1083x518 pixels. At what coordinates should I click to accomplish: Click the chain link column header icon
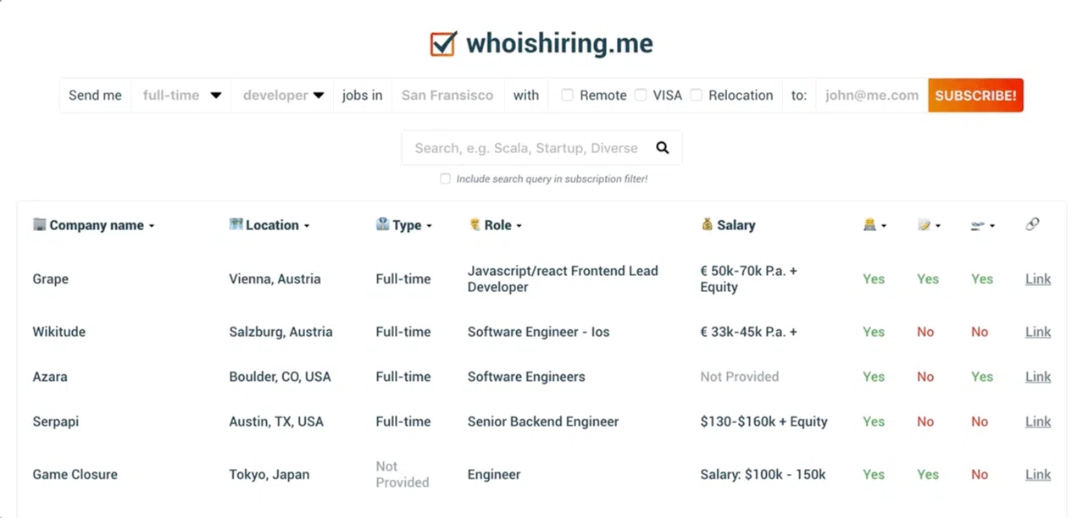coord(1032,224)
